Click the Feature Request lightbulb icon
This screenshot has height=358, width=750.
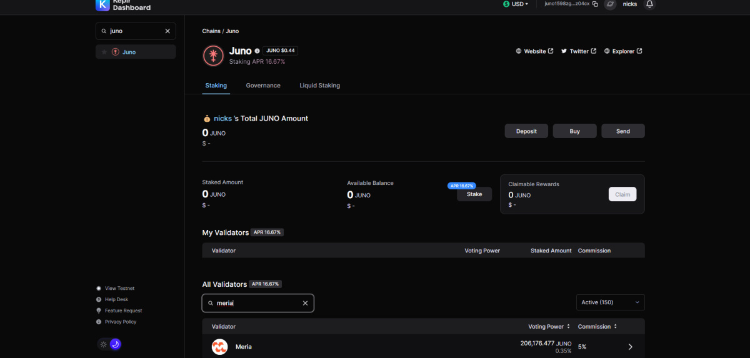(x=99, y=311)
